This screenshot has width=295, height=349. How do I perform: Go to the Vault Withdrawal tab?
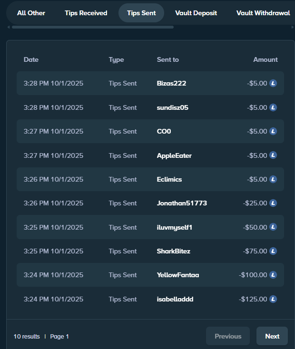click(263, 13)
